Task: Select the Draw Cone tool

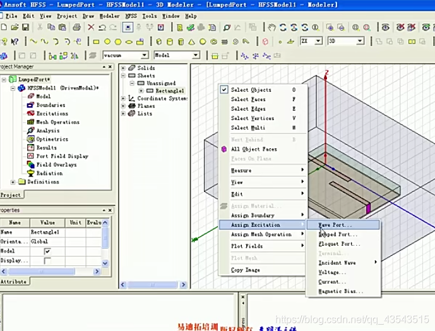Action: coord(192,42)
